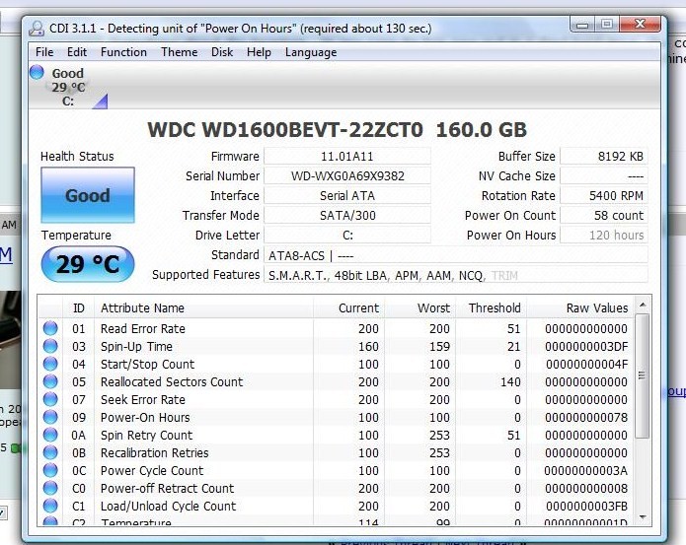This screenshot has width=686, height=545.
Task: Select the Power Cycle Count attribute row
Action: 336,471
